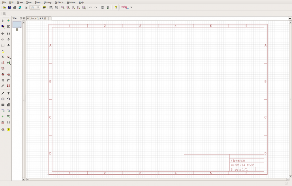Select the sheet 1 thumbnail
This screenshot has width=292, height=186.
(x=17, y=25)
